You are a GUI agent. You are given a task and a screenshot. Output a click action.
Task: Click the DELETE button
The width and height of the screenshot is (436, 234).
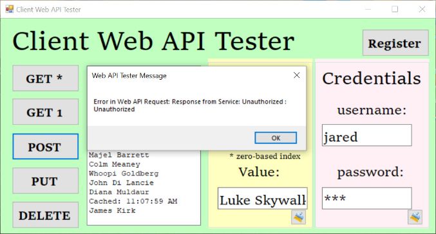point(45,215)
